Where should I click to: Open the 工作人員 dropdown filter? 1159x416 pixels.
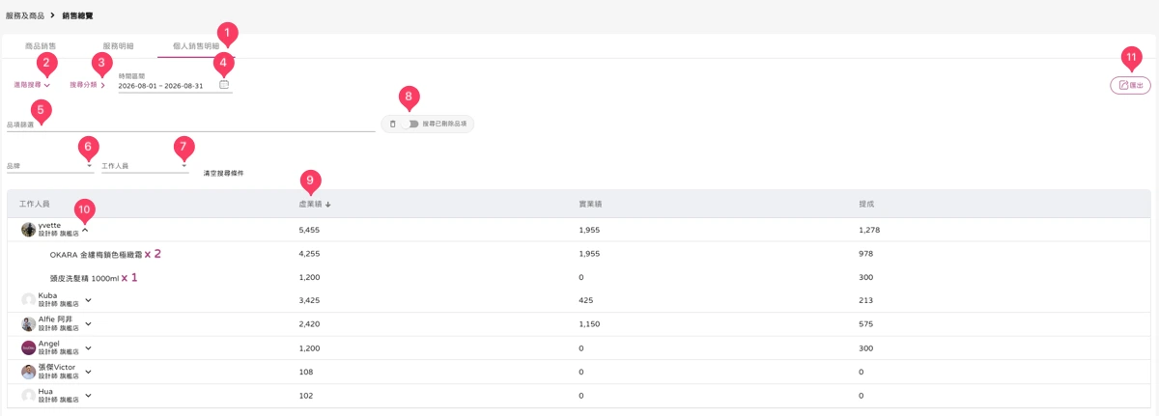pos(145,166)
